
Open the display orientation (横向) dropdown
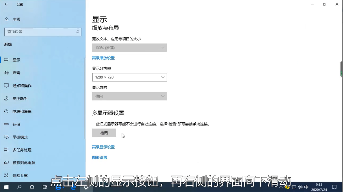coord(130,96)
